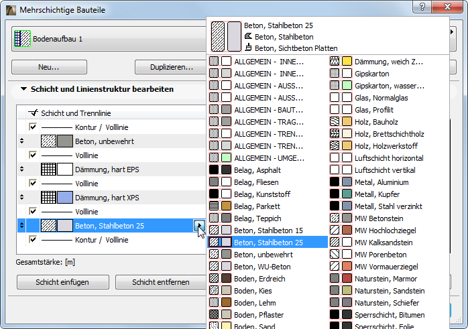Click the MW Porenbeton hatch icon

click(335, 255)
